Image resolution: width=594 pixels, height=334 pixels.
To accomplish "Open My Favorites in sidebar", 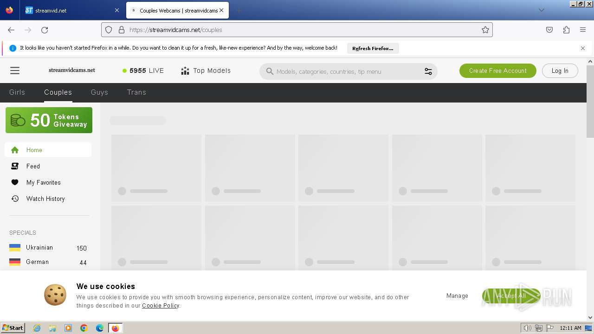I will (x=48, y=182).
